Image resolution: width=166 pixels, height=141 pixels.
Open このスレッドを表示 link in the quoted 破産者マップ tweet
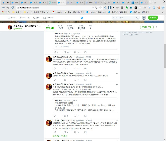pyautogui.click(x=62, y=47)
